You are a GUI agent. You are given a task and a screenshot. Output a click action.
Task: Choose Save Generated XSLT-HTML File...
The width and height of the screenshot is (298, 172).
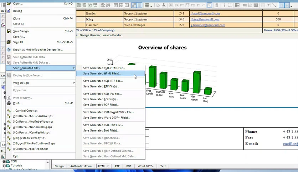[110, 68]
